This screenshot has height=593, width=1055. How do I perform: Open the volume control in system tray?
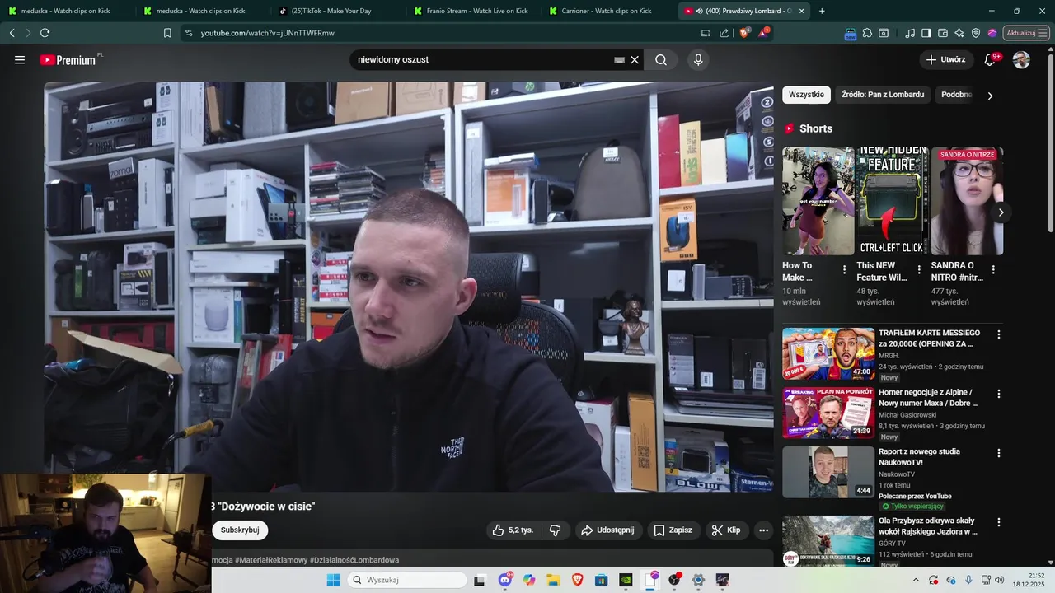click(999, 580)
